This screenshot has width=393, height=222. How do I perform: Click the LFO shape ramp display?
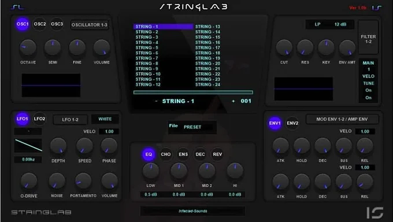tap(28, 146)
